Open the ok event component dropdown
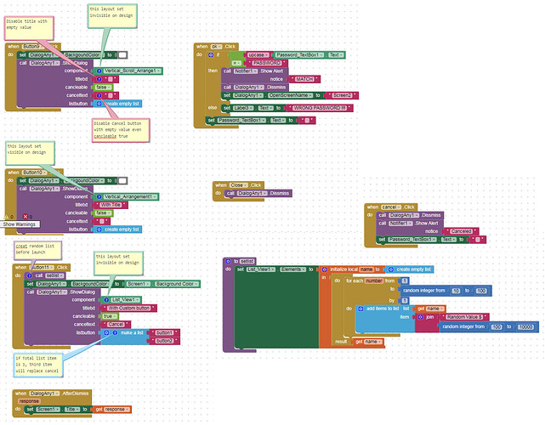The height and width of the screenshot is (425, 545). tap(216, 47)
